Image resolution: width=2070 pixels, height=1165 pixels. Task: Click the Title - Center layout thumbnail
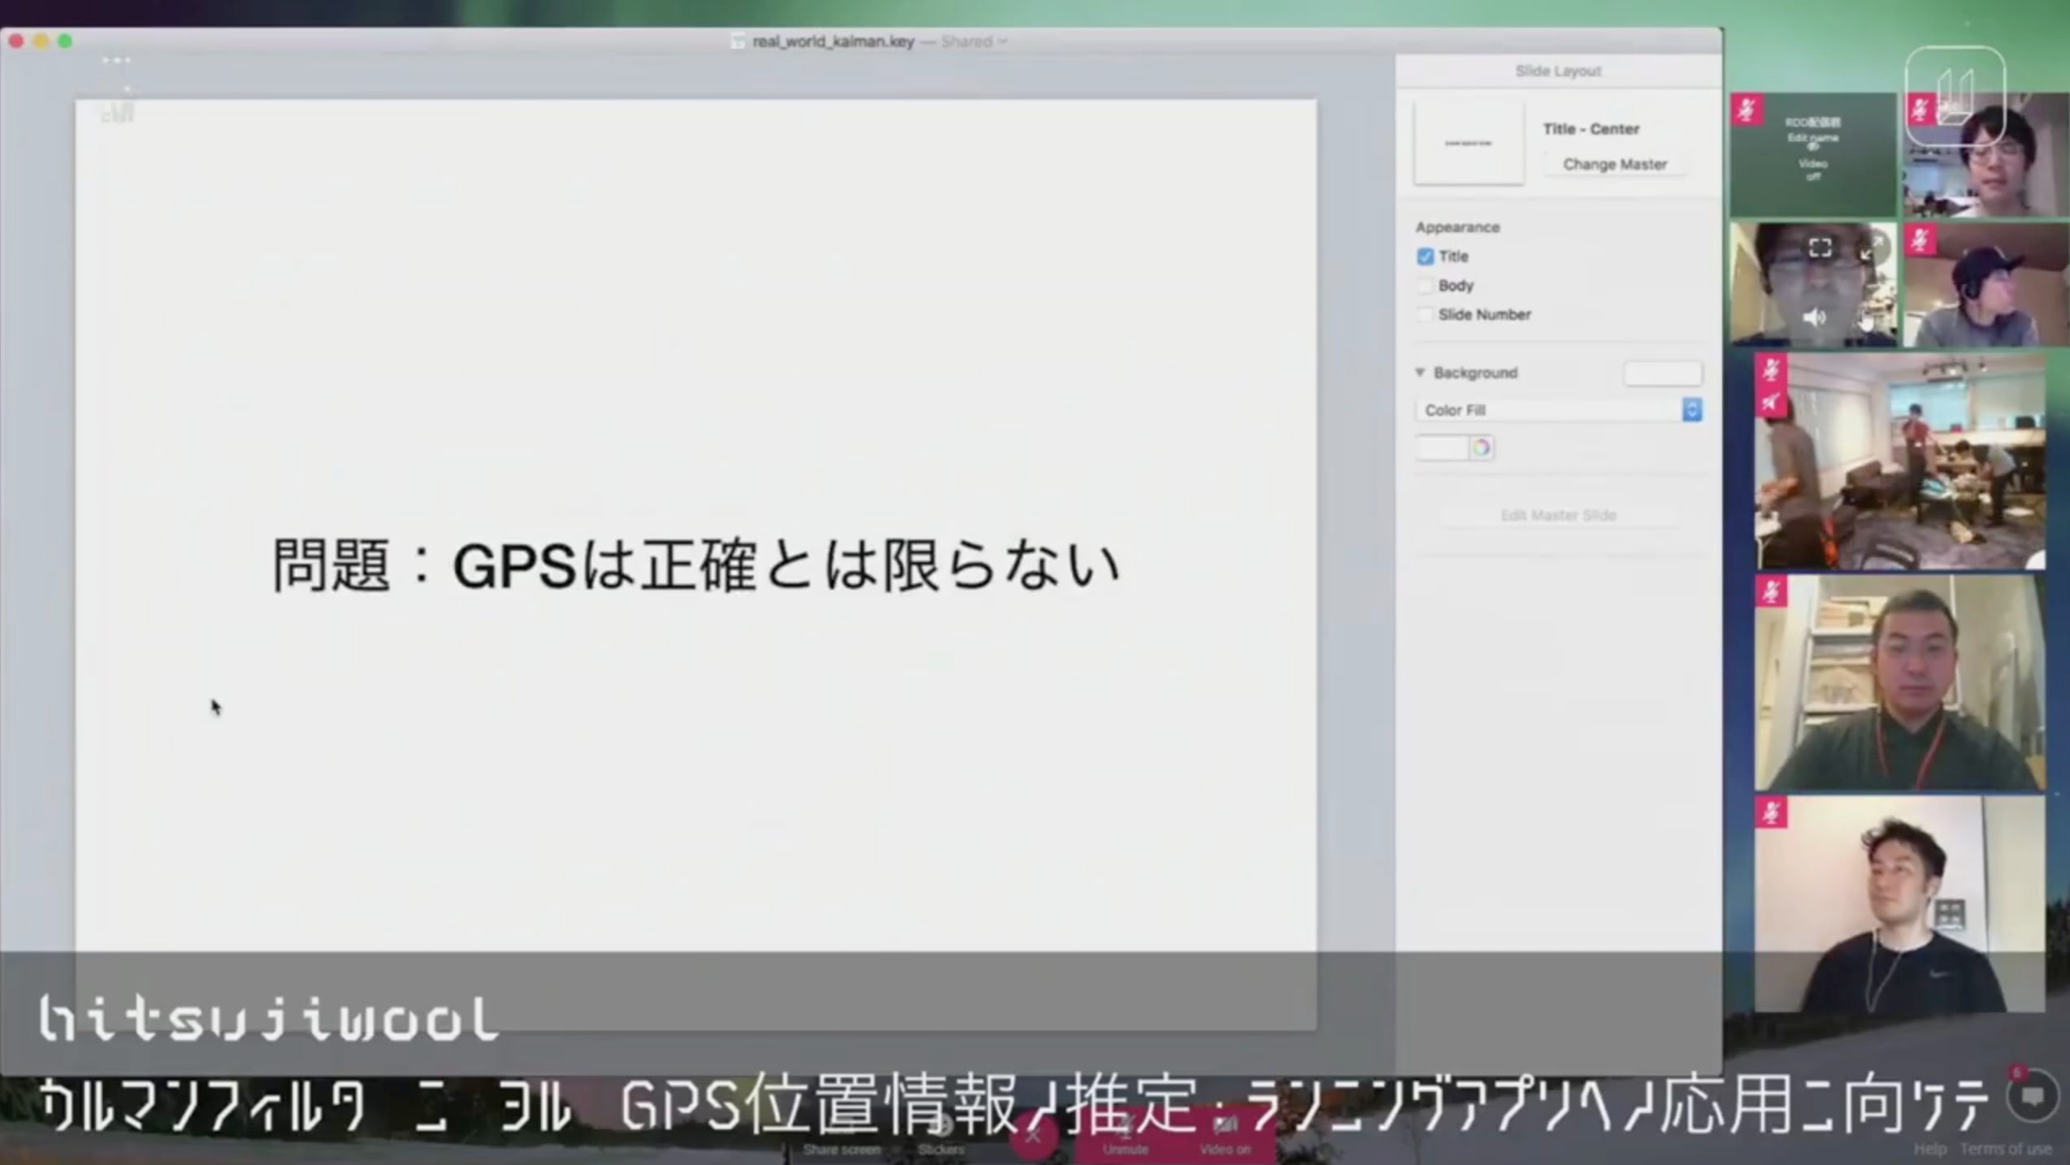(x=1468, y=143)
